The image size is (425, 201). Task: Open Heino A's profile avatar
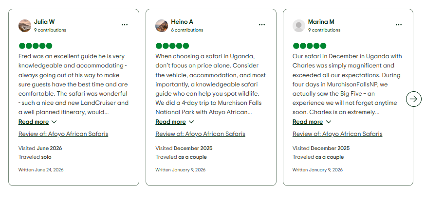coord(162,26)
